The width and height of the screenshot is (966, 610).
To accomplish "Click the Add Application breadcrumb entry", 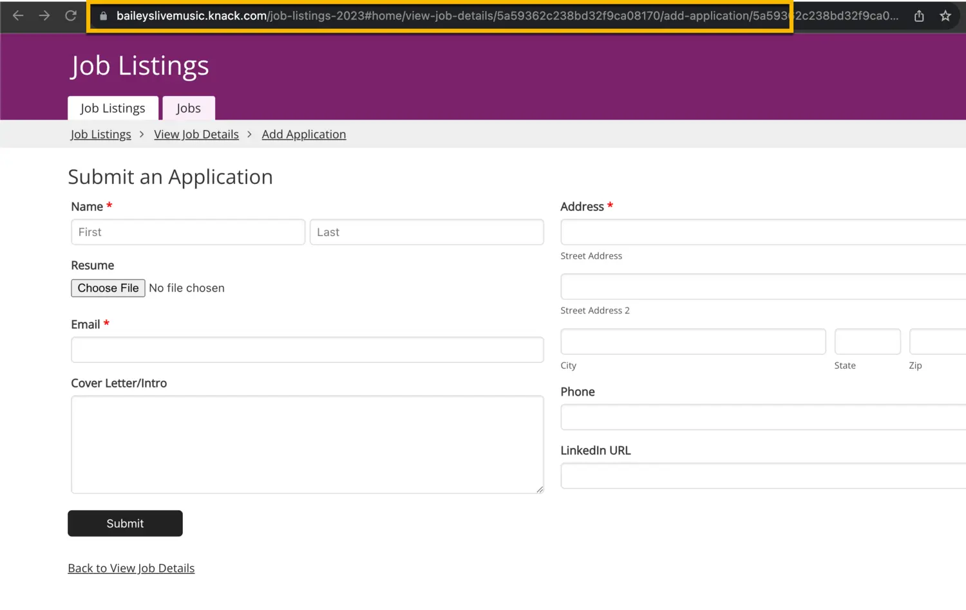I will [x=303, y=134].
